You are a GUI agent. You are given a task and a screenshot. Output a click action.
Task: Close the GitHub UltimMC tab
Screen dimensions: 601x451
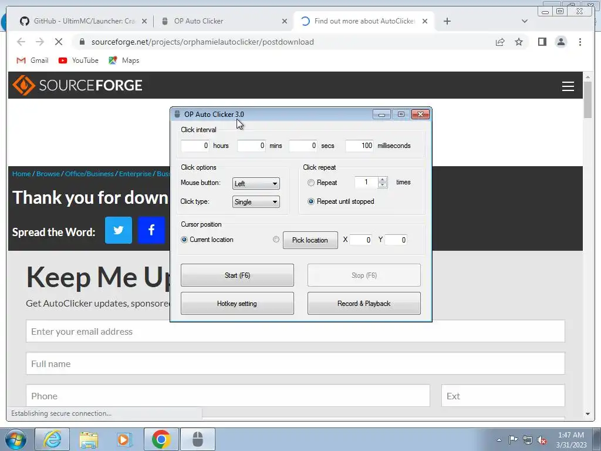[x=144, y=21]
